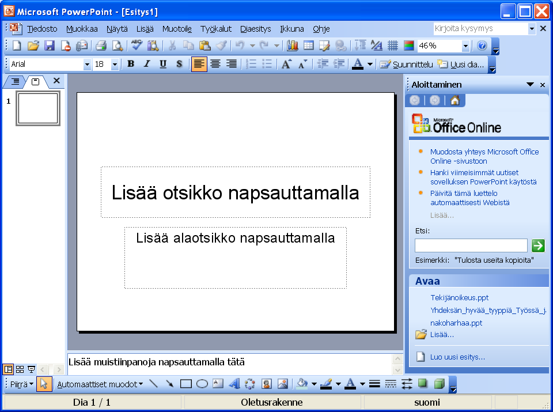Open the Diaesitys menu
Viewport: 553px width, 412px height.
(256, 29)
